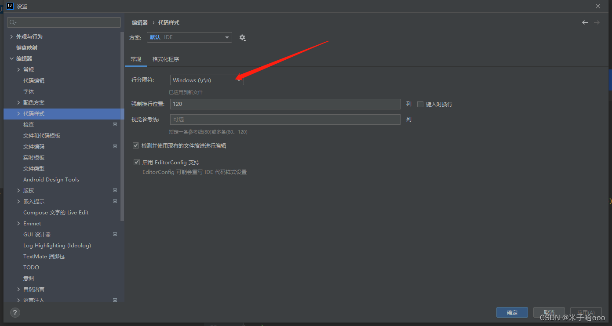This screenshot has height=326, width=612.
Task: Open the 行分隔符 Windows (\r\n) dropdown
Action: pyautogui.click(x=207, y=80)
